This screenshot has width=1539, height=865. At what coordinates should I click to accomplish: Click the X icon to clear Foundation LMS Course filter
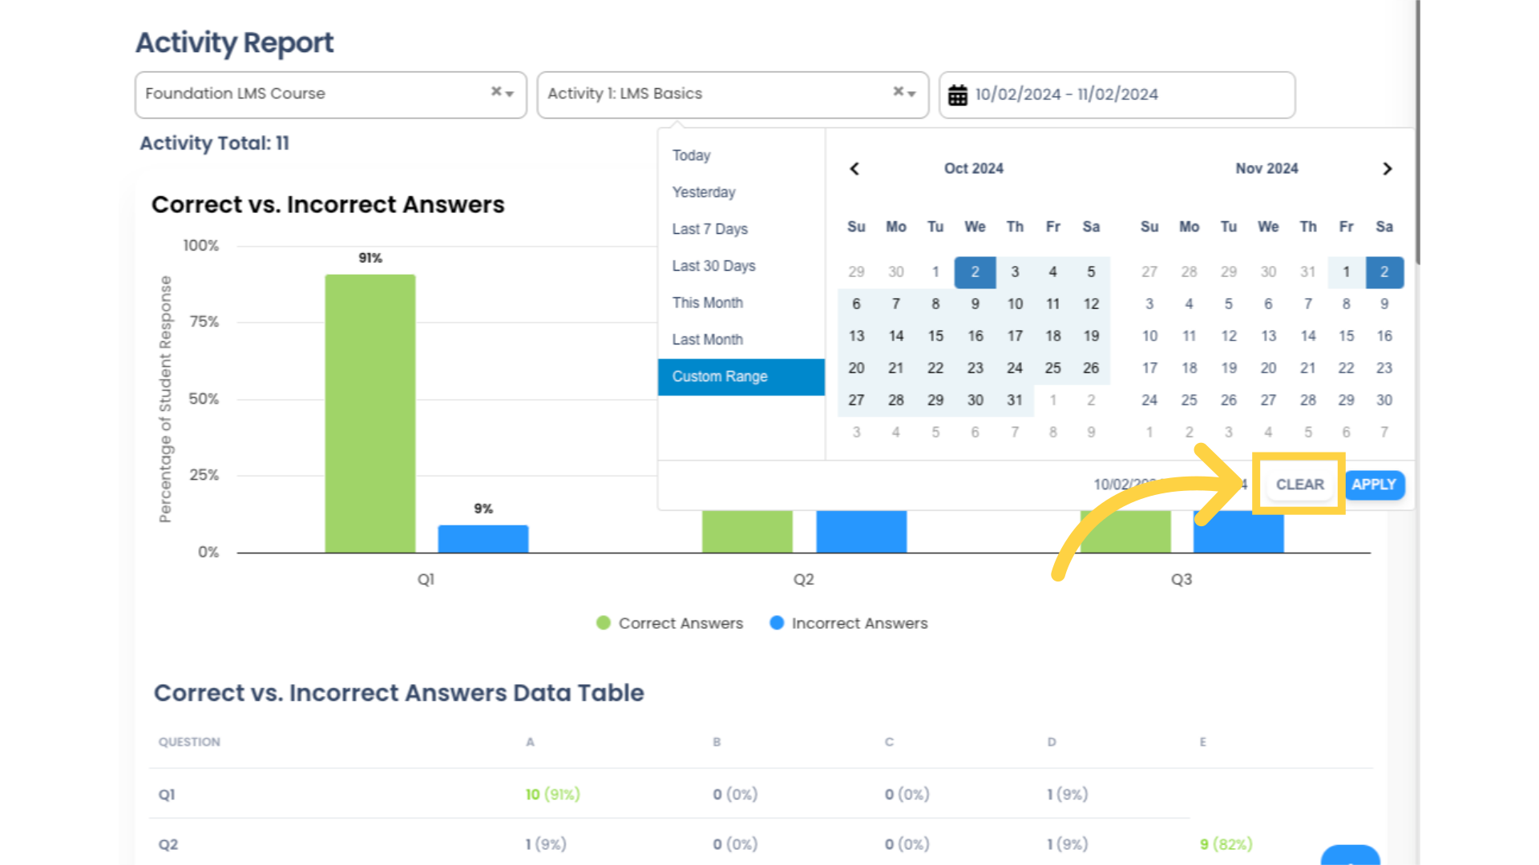point(495,92)
